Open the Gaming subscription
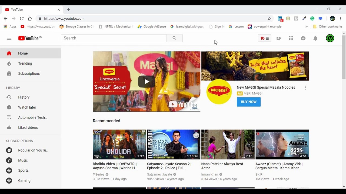The image size is (346, 194). click(x=30, y=181)
